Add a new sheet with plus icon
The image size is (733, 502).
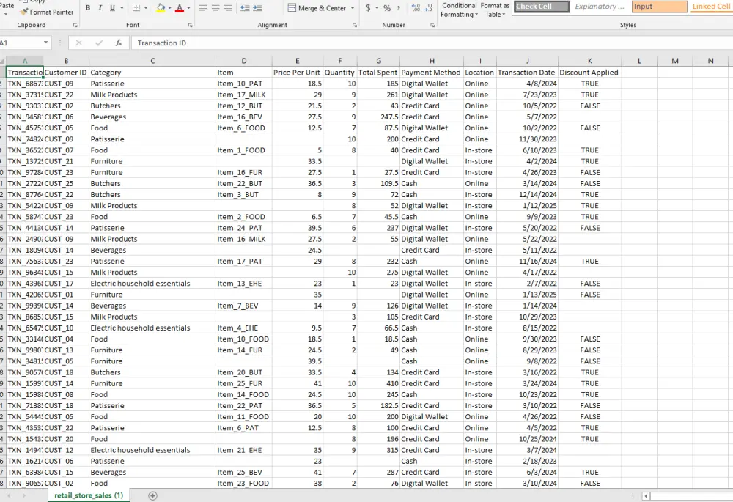coord(152,495)
